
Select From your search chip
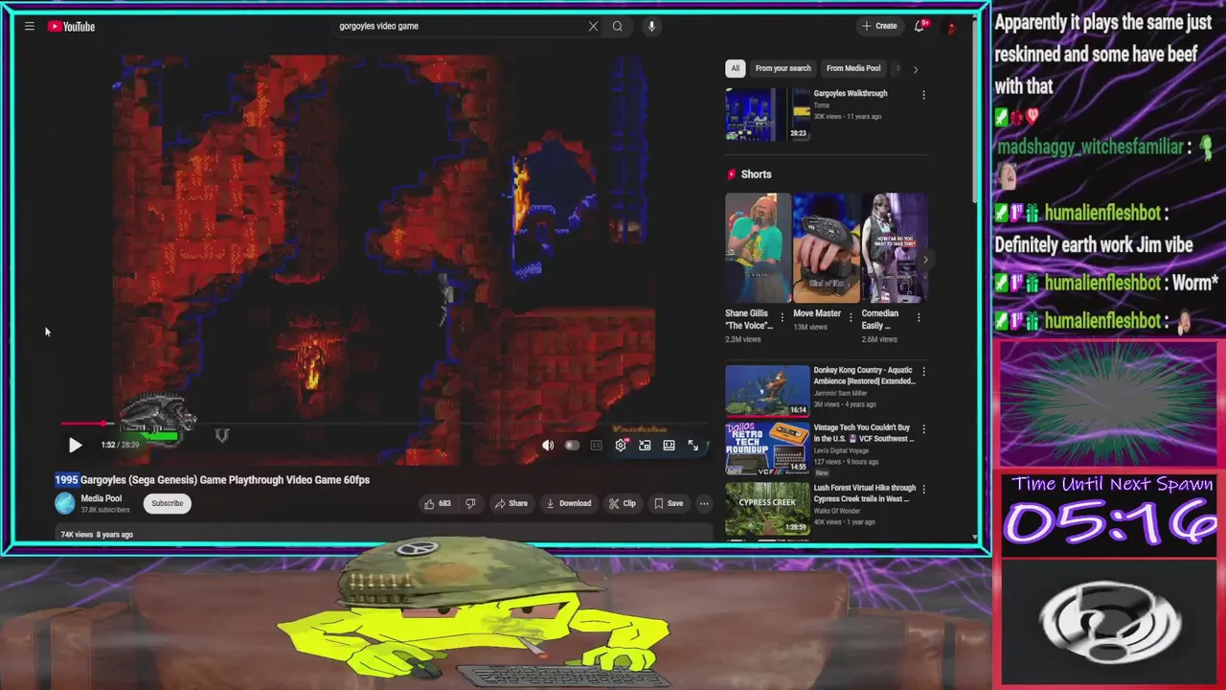tap(783, 68)
